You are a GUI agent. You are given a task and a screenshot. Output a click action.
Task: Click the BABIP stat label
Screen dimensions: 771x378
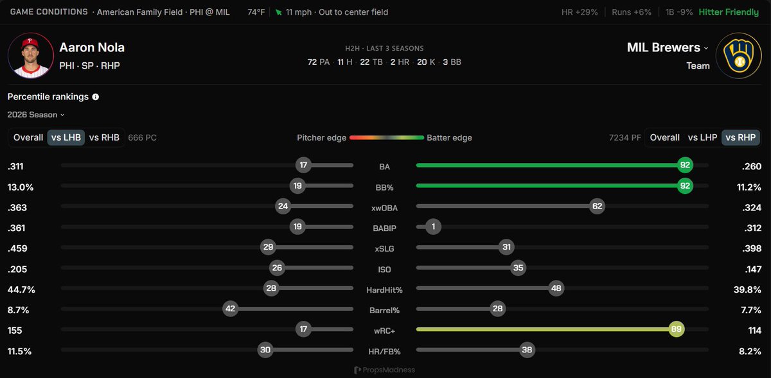point(384,228)
